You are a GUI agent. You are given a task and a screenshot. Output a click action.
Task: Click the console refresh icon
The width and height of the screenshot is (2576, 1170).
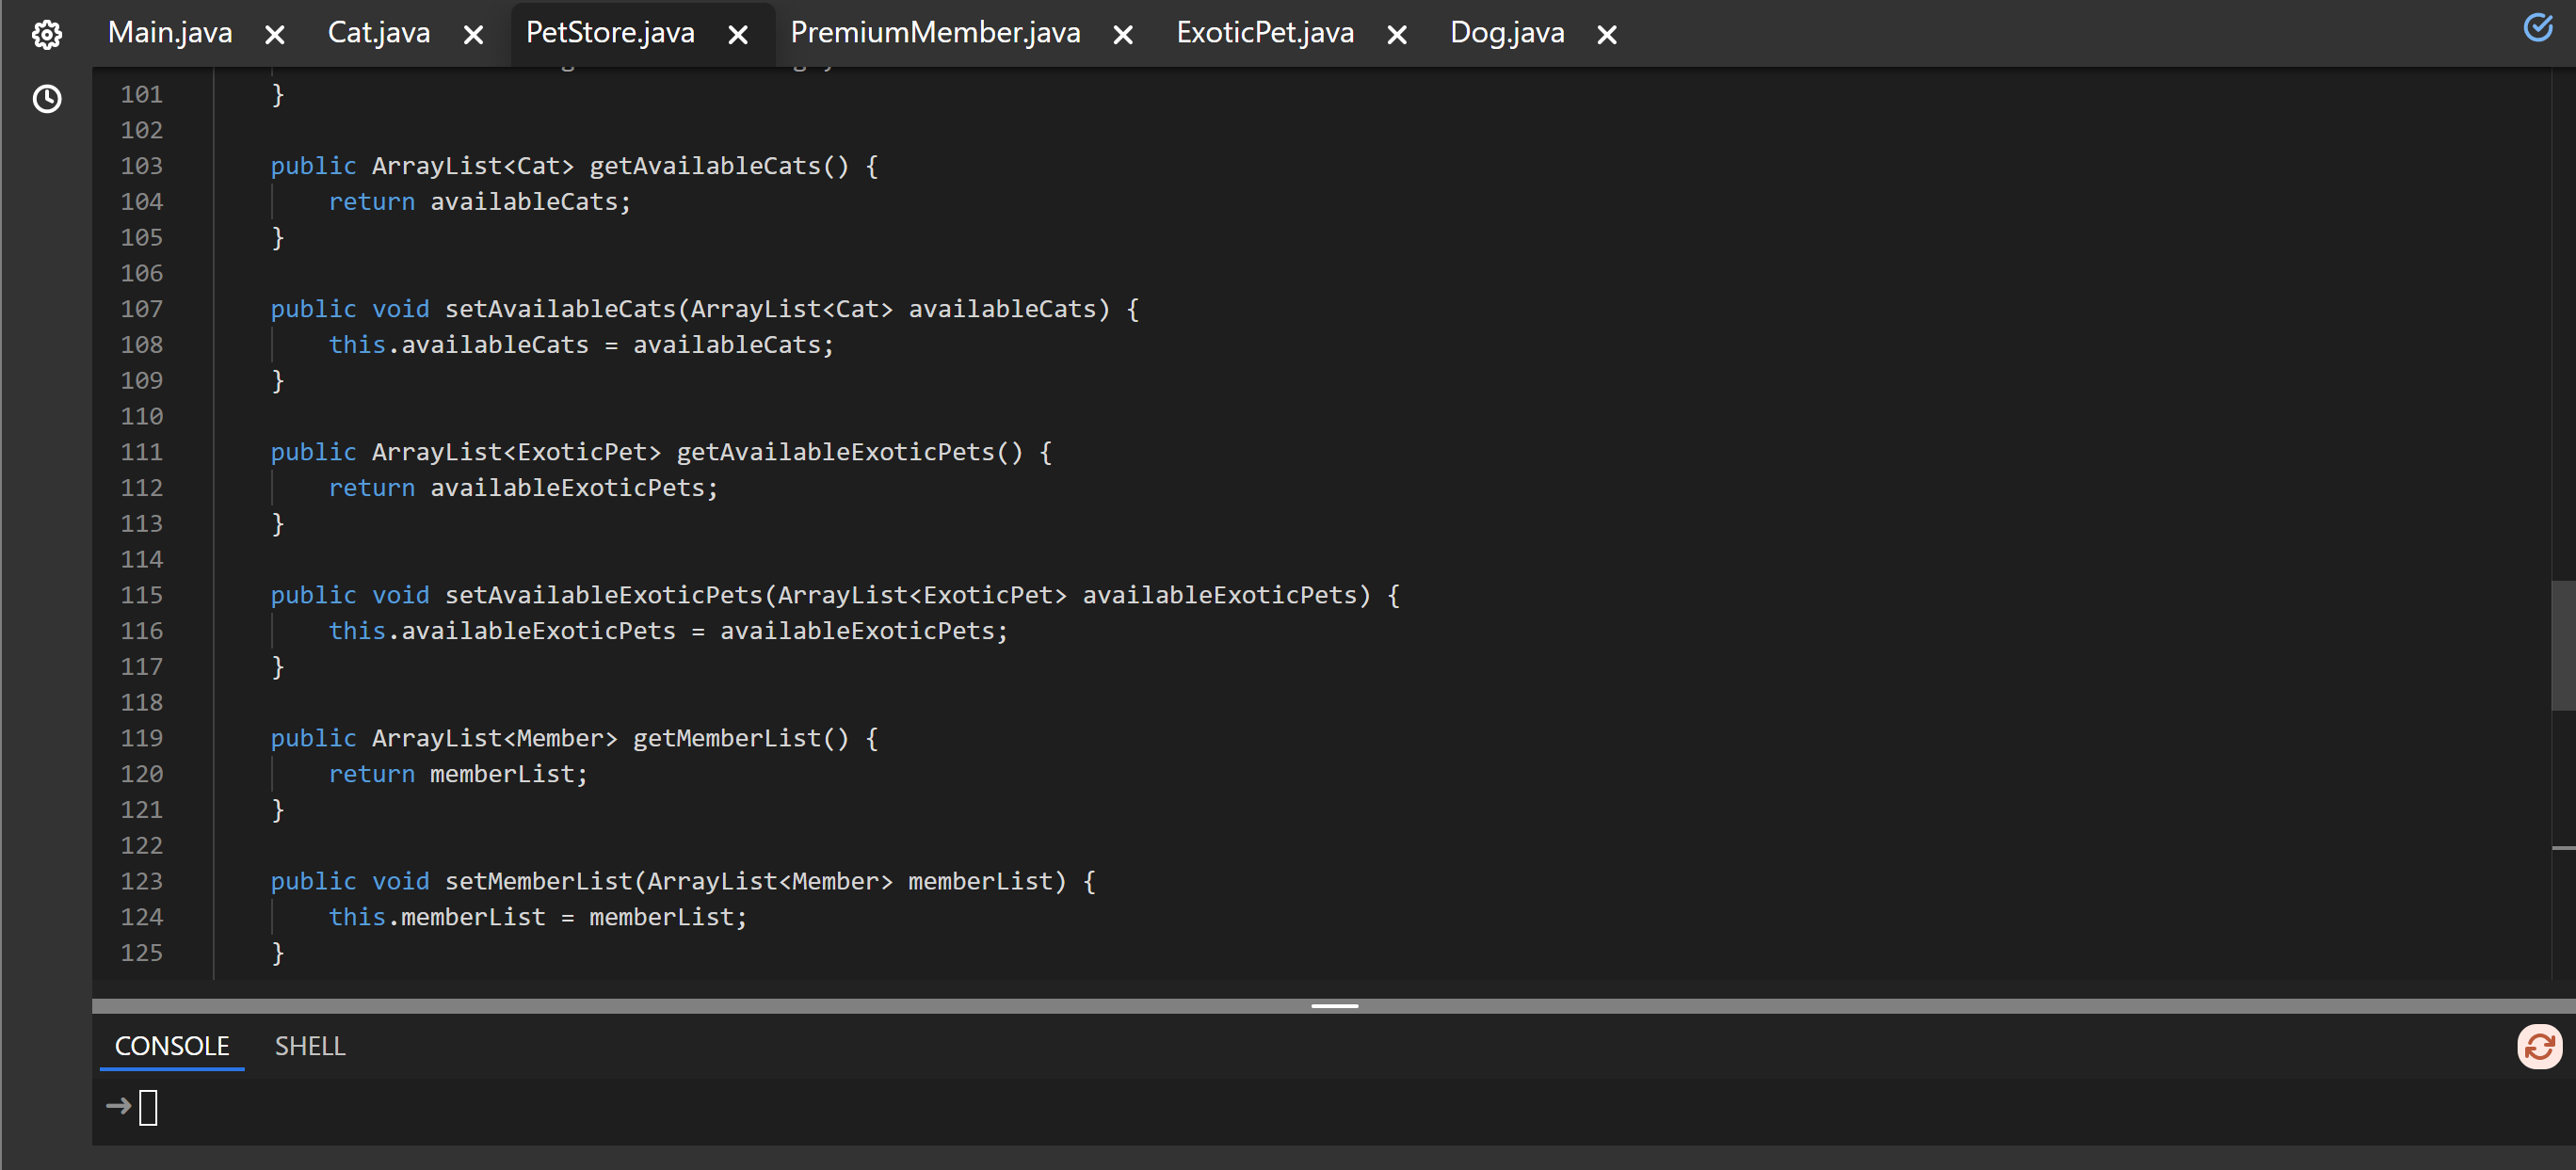[x=2538, y=1046]
